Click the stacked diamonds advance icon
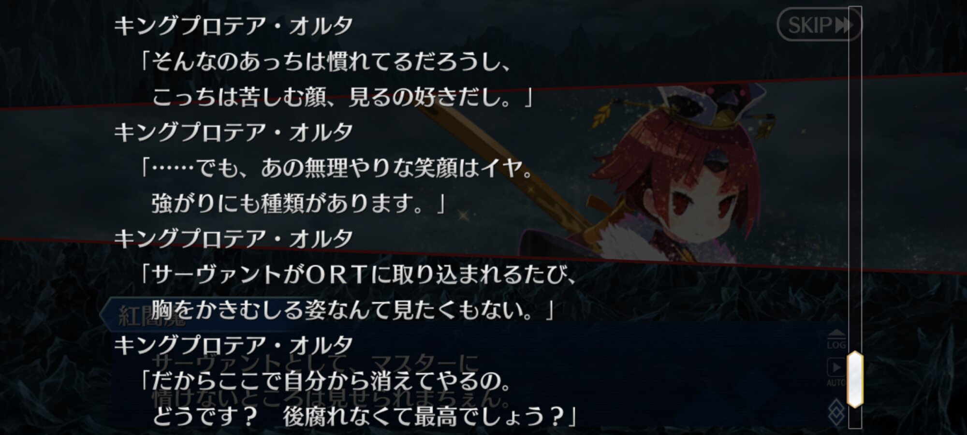The image size is (967, 435). pyautogui.click(x=836, y=412)
